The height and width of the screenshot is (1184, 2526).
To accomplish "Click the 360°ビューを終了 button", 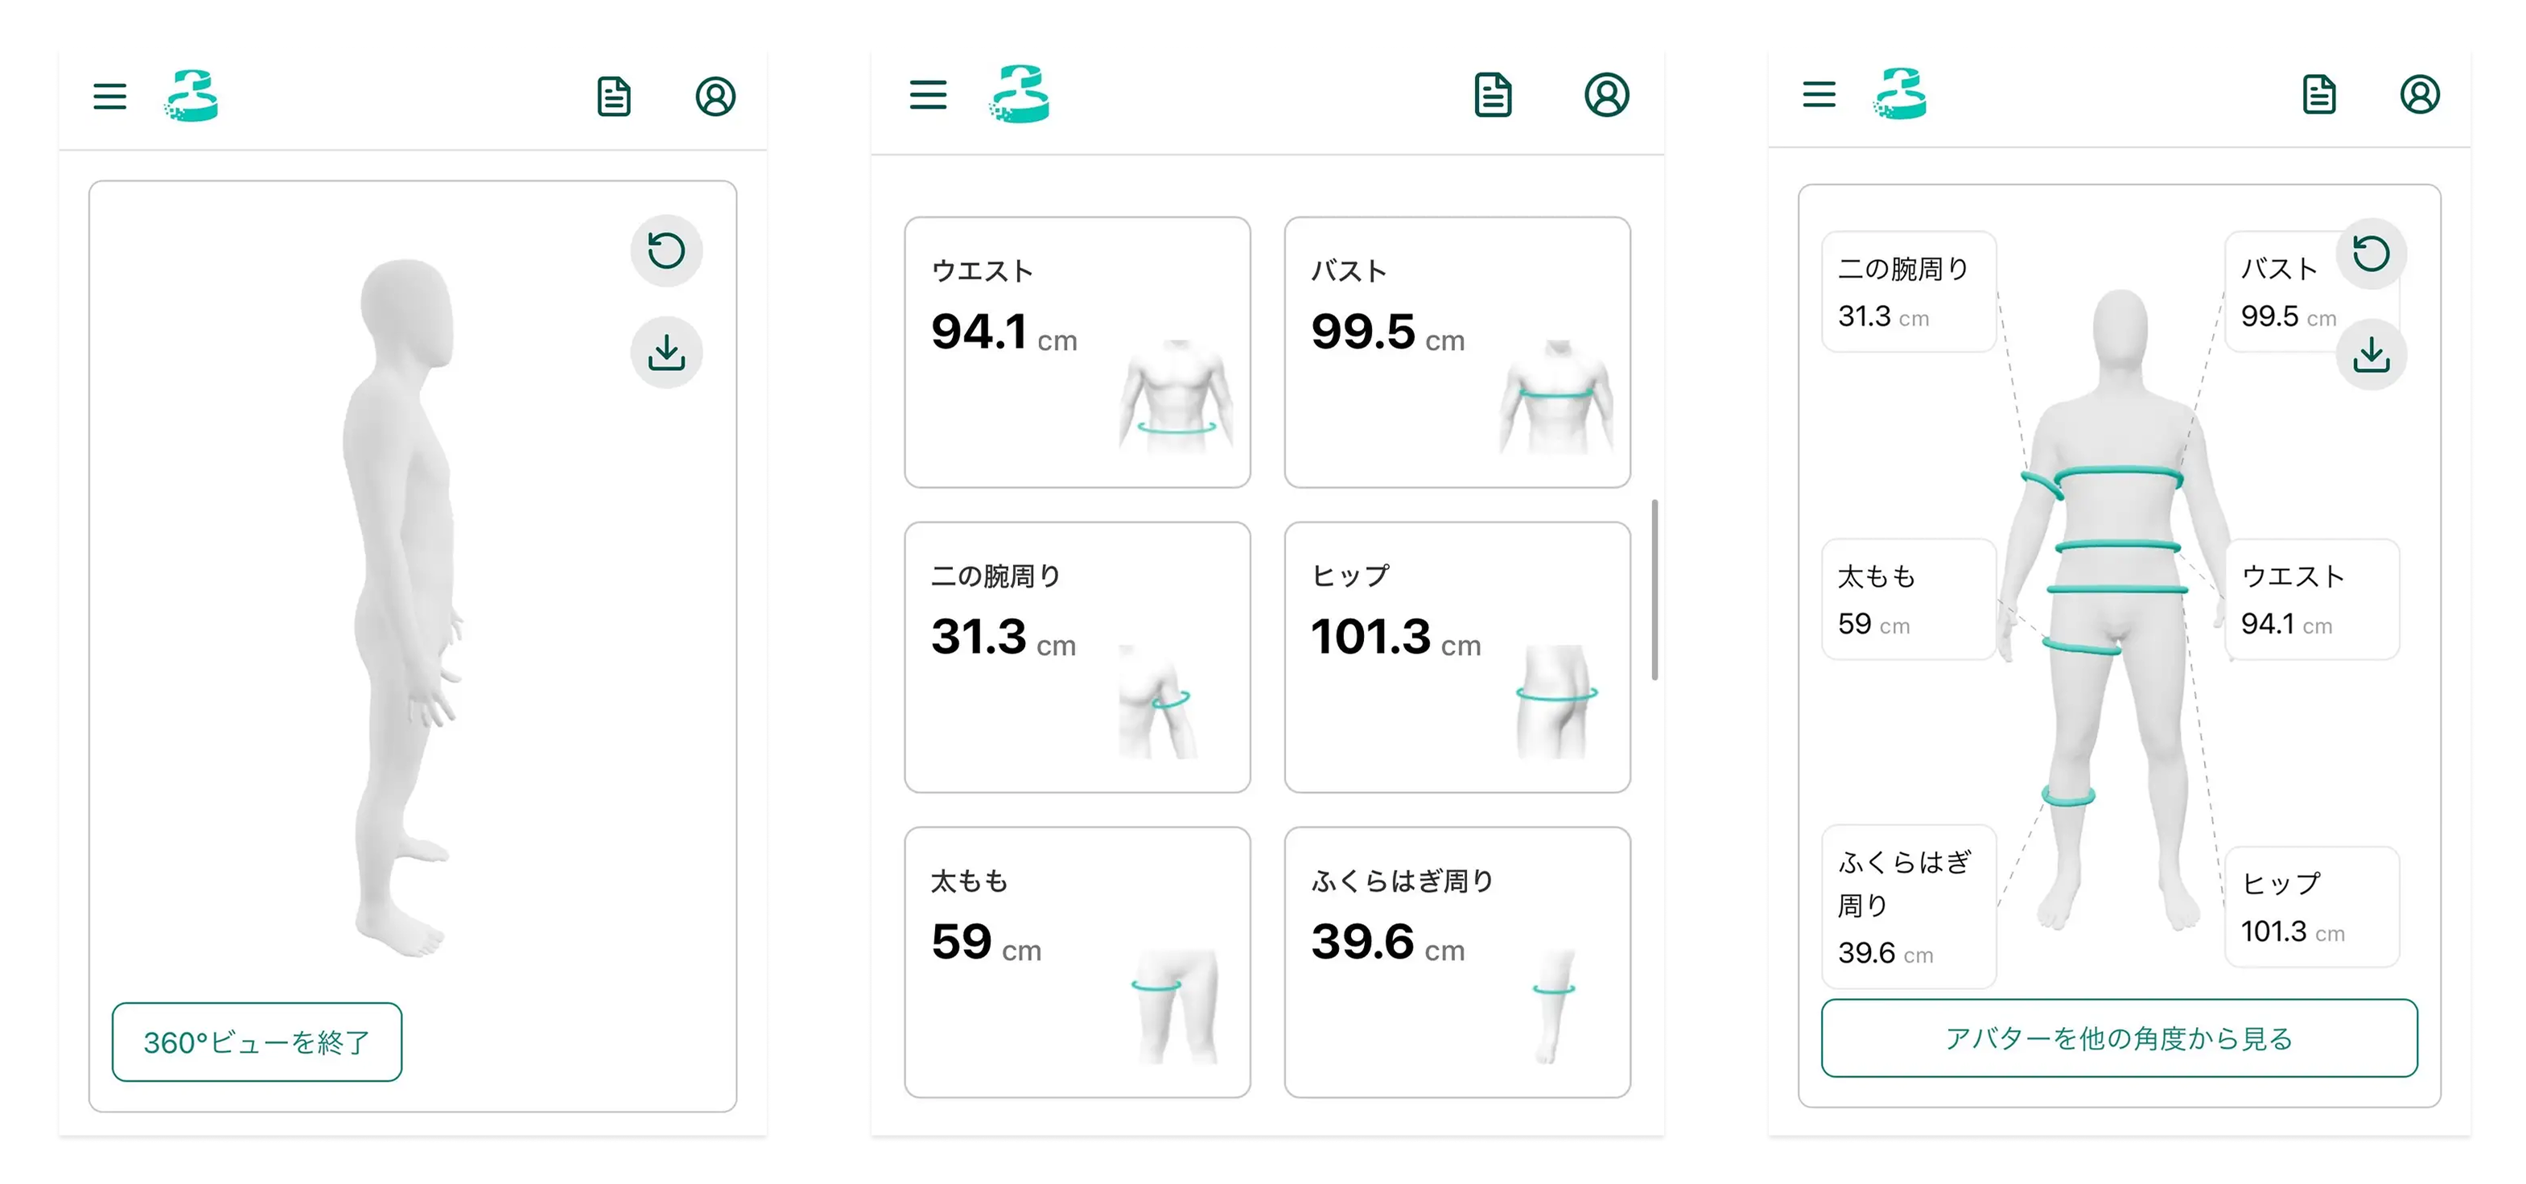I will click(x=257, y=1042).
